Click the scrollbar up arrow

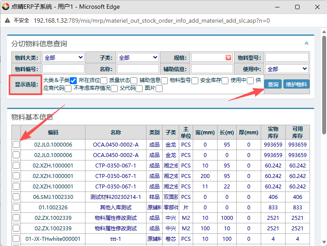[324, 32]
